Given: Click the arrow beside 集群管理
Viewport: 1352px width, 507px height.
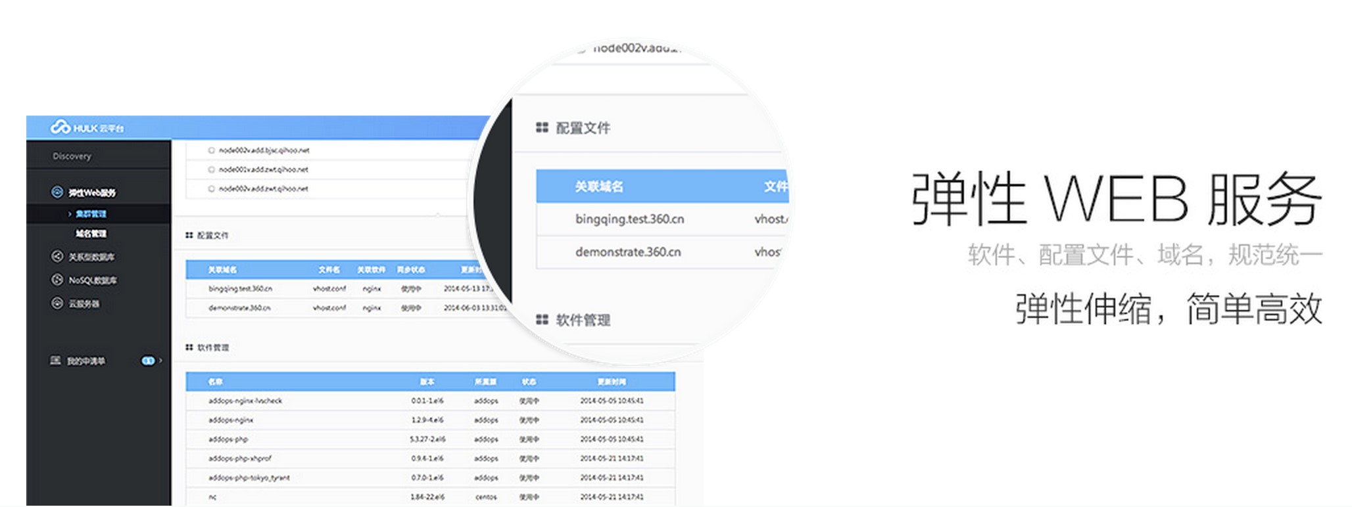Looking at the screenshot, I should tap(70, 214).
